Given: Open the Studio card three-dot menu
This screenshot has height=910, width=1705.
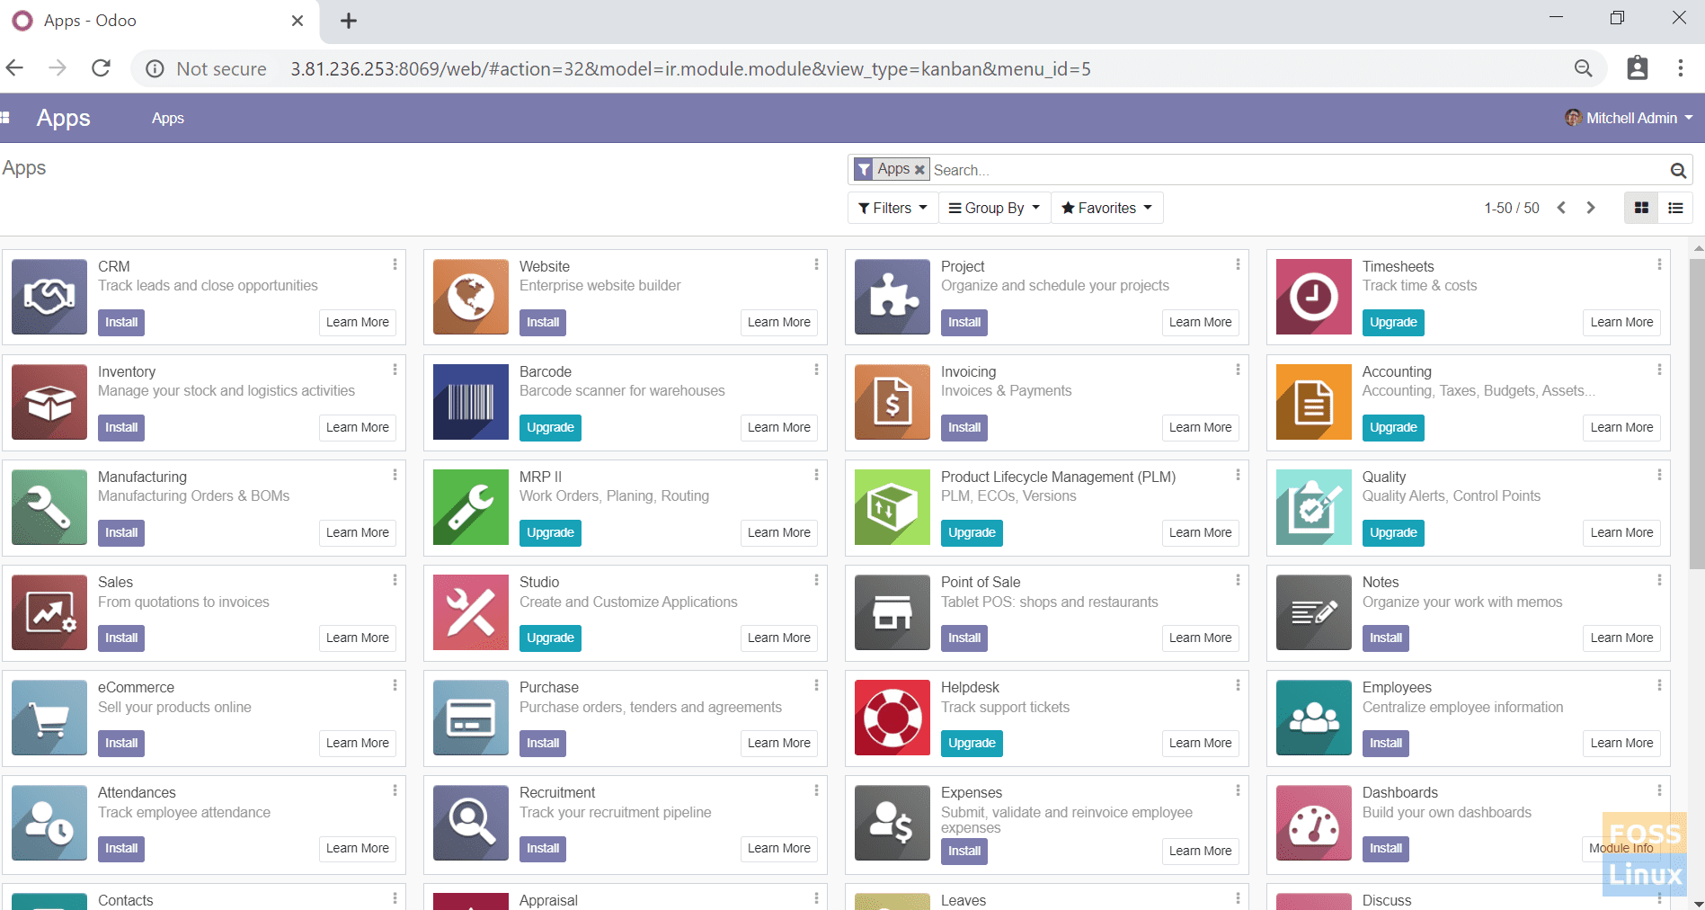Looking at the screenshot, I should tap(816, 580).
